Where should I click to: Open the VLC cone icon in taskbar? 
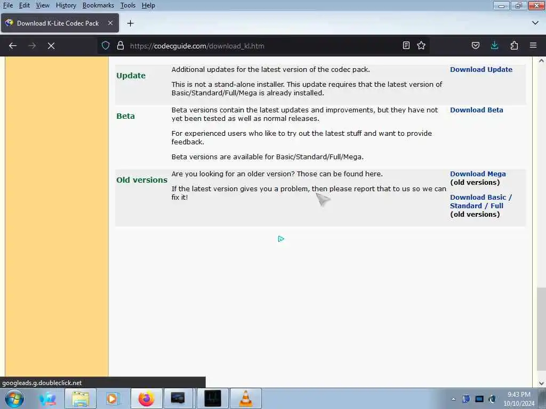click(x=245, y=398)
